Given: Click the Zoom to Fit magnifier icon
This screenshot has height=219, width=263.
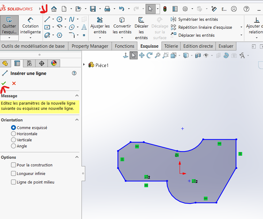Looking at the screenshot, I should 158,55.
